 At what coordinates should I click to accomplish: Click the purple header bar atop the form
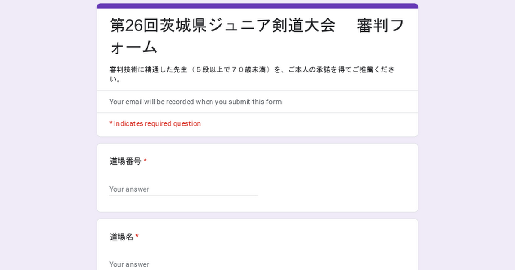pyautogui.click(x=257, y=6)
